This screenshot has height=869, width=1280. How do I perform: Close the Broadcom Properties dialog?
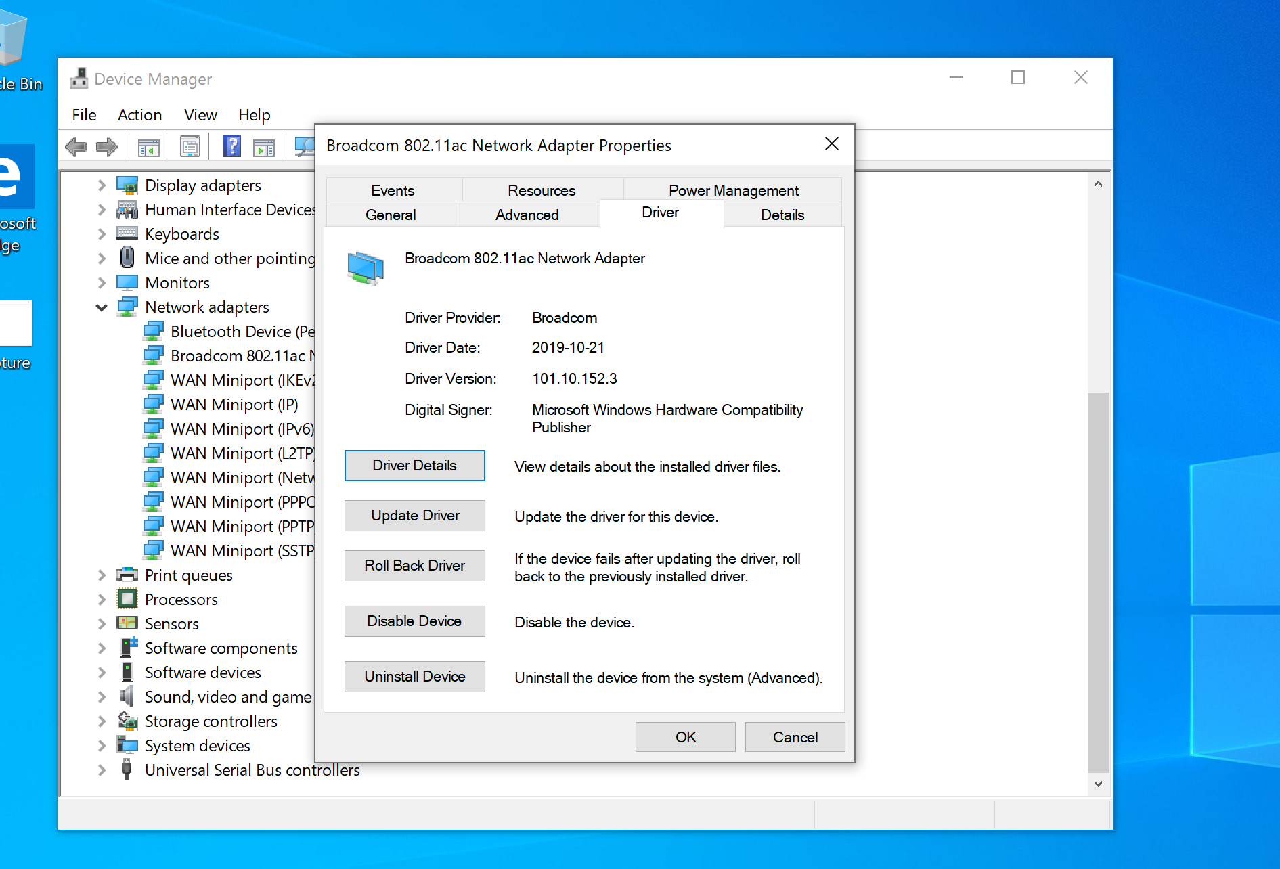(x=832, y=144)
